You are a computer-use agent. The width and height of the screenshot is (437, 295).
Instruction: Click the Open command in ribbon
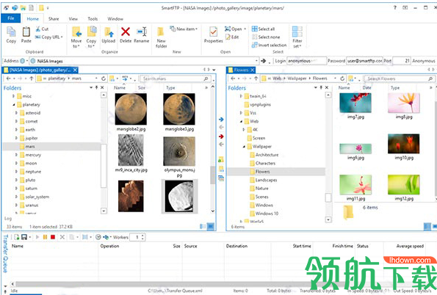236,29
